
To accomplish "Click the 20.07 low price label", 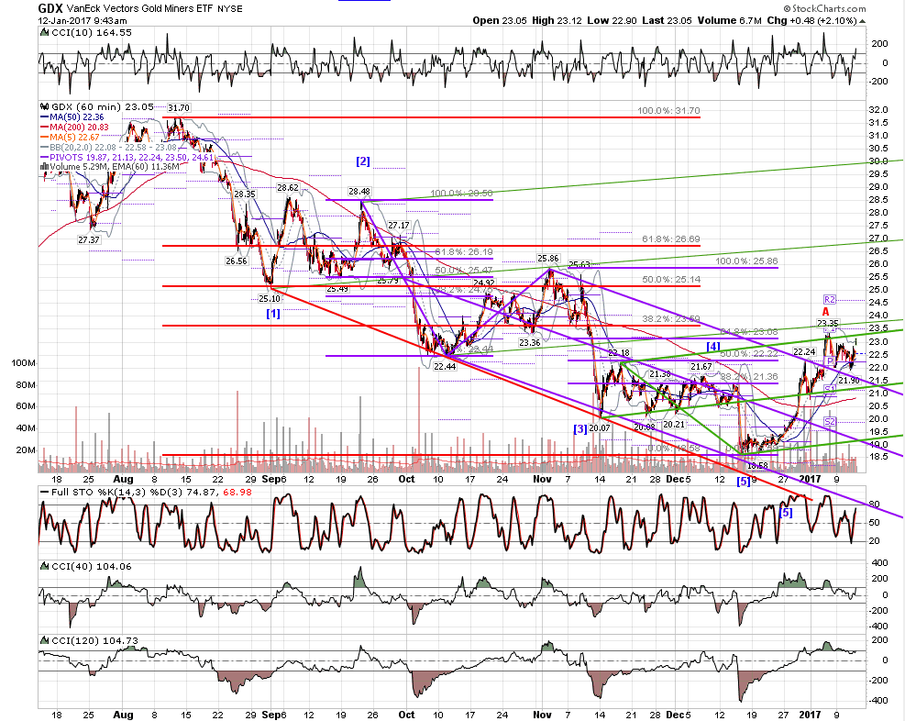I will [599, 427].
